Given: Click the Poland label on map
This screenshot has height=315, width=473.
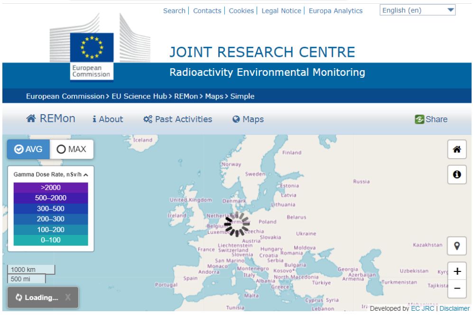Looking at the screenshot, I should click(x=268, y=222).
